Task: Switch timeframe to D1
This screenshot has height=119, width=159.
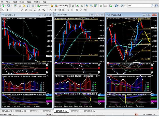Action: coord(77,10)
